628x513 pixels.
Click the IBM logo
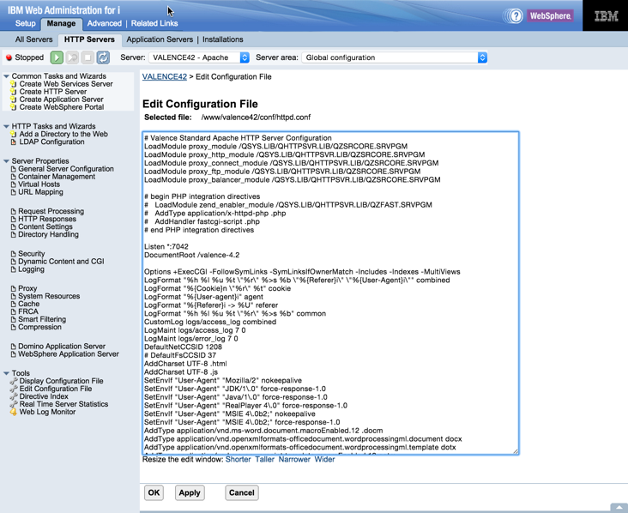click(606, 16)
